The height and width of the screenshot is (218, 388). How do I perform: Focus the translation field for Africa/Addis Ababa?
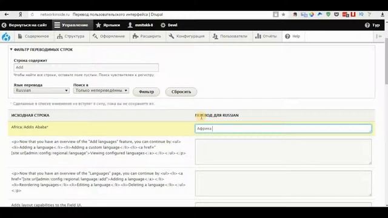coord(283,128)
